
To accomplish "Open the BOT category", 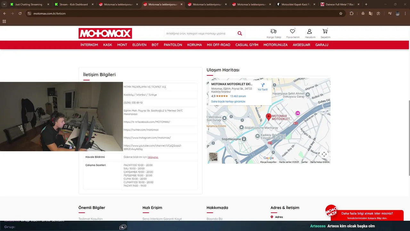I will pos(155,45).
